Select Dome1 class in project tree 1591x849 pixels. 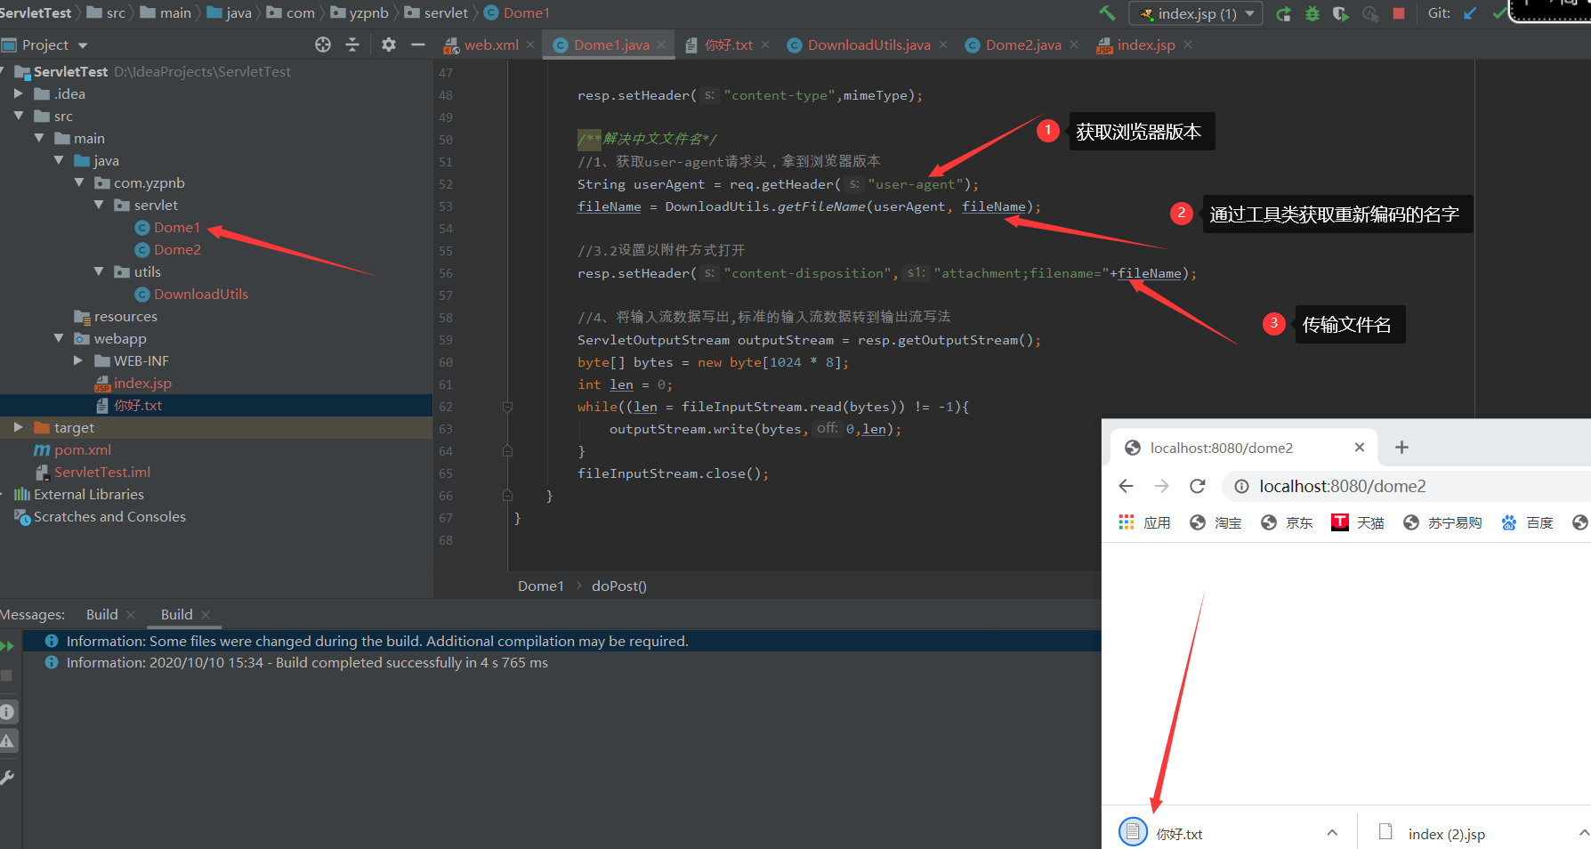(176, 227)
